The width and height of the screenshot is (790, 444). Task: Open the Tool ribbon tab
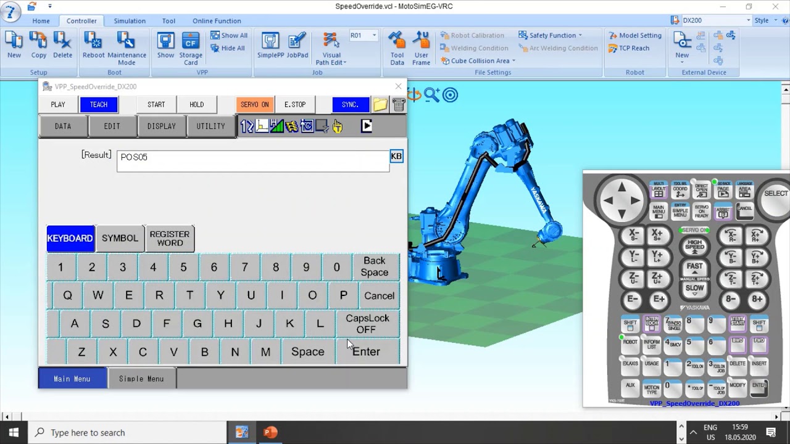click(x=168, y=21)
